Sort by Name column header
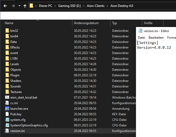 (x=9, y=23)
